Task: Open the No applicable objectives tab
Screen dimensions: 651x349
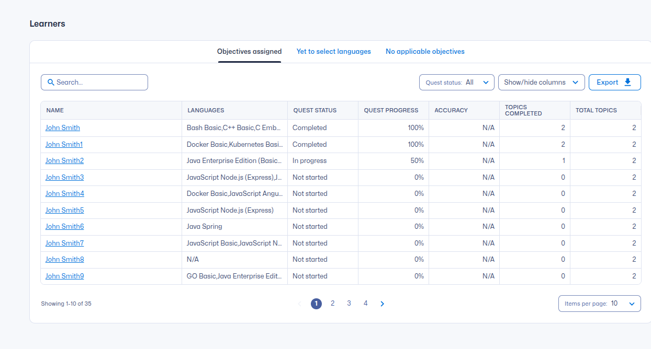Action: tap(425, 52)
